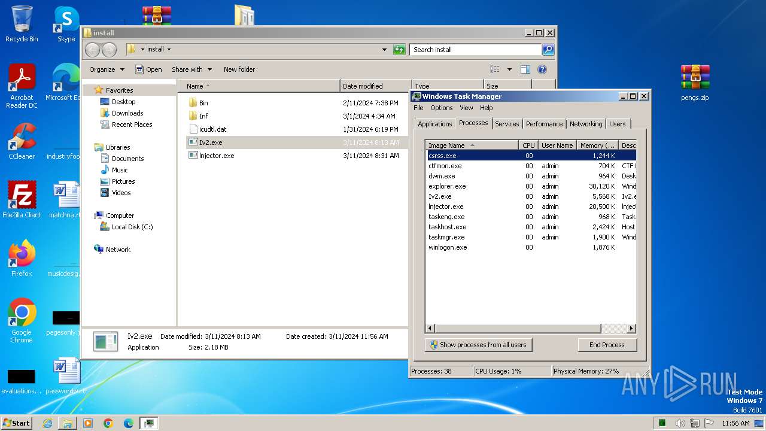This screenshot has height=431, width=766.
Task: Sort files by Date modified column
Action: tap(376, 86)
